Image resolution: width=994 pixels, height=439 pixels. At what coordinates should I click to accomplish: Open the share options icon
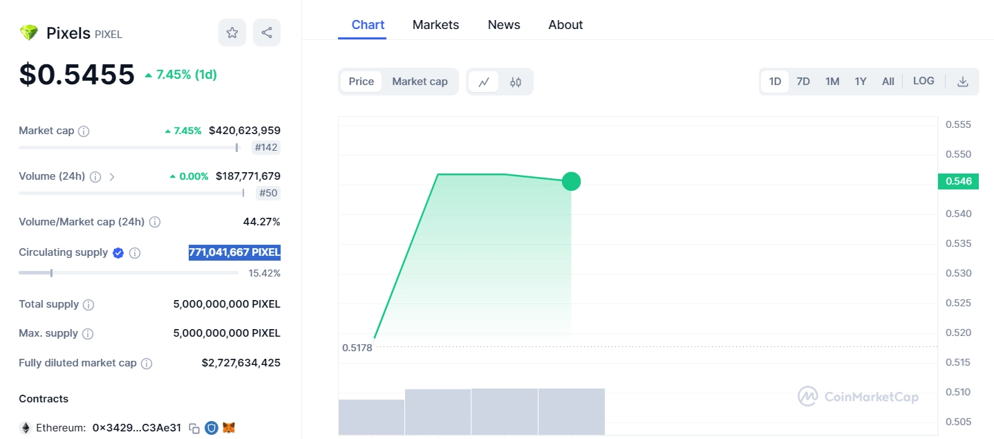(x=267, y=32)
